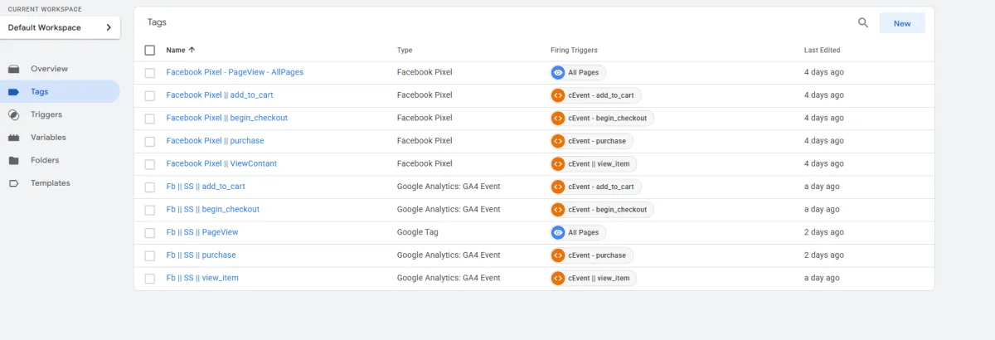Click the Google Tag type cell
Screen dimensions: 995x340
[417, 232]
